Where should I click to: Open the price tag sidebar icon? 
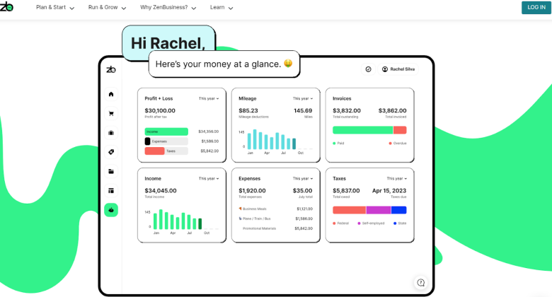pos(111,152)
